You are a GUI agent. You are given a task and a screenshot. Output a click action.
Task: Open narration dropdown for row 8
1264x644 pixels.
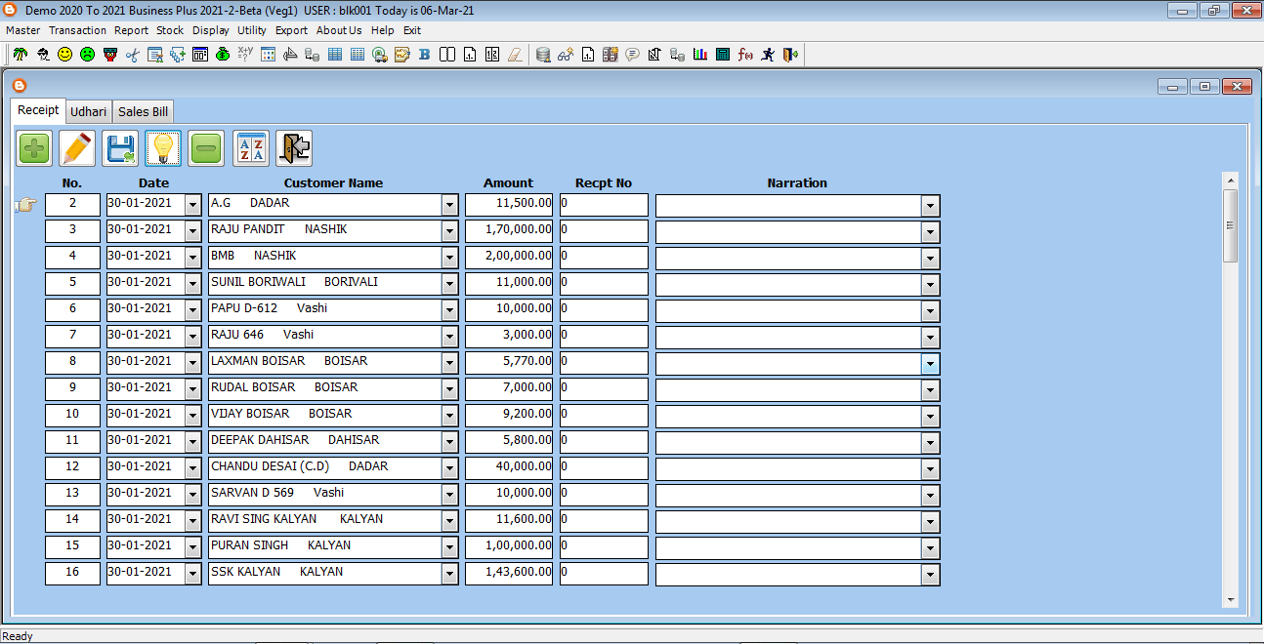(930, 363)
